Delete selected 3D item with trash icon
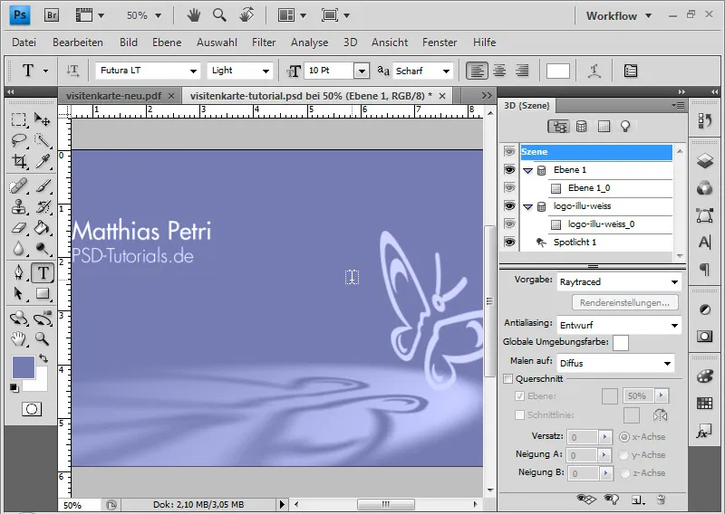The height and width of the screenshot is (514, 725). (x=662, y=500)
